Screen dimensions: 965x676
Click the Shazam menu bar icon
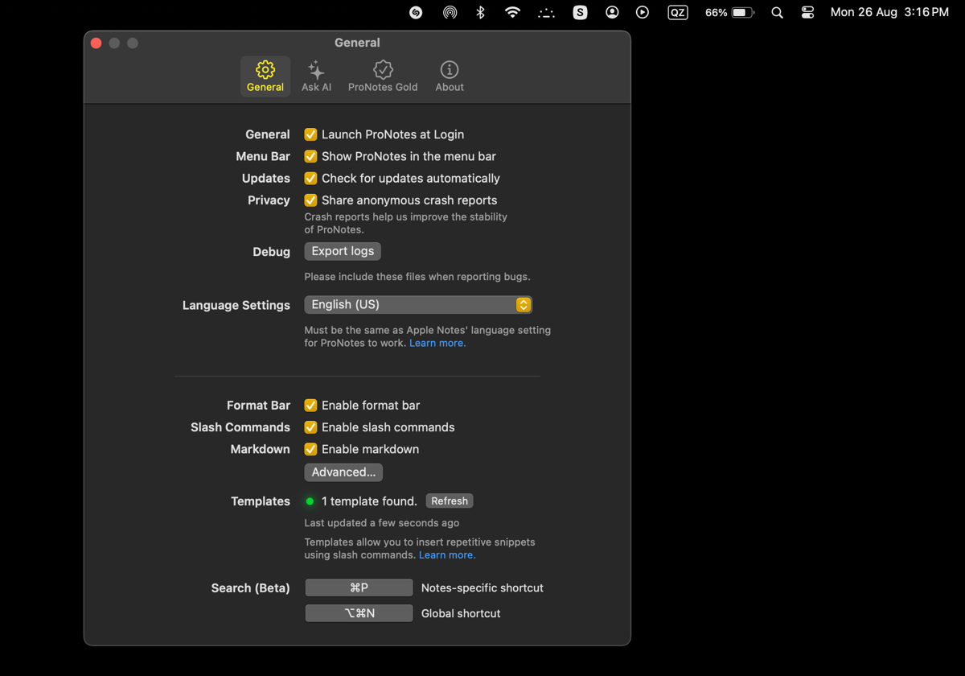416,12
